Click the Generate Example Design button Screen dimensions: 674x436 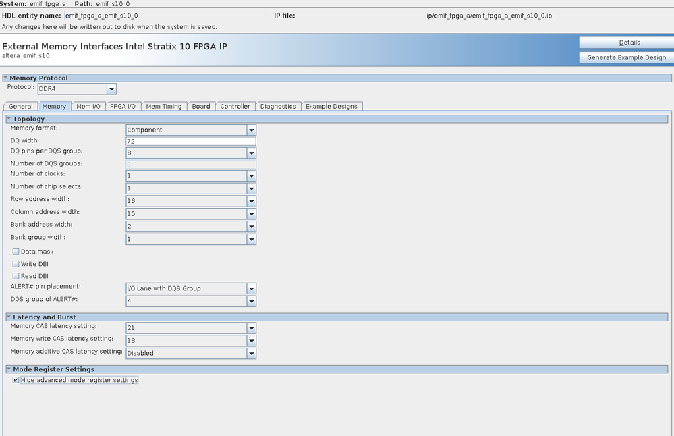(627, 57)
